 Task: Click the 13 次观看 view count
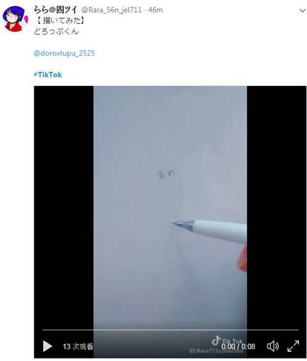coord(78,346)
